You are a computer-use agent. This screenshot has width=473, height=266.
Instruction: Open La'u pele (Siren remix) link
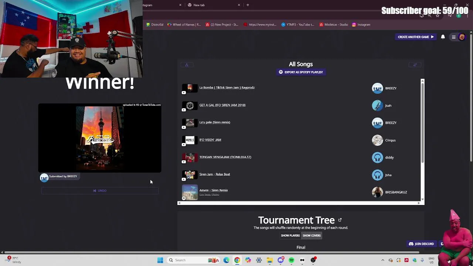coord(214,122)
